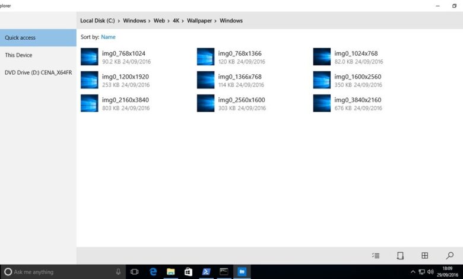Click the tablet view icon in bottom bar

(x=400, y=256)
